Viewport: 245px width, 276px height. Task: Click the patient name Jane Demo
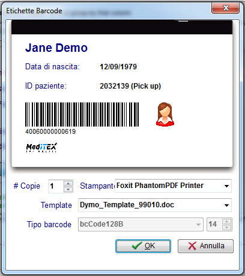coord(56,48)
